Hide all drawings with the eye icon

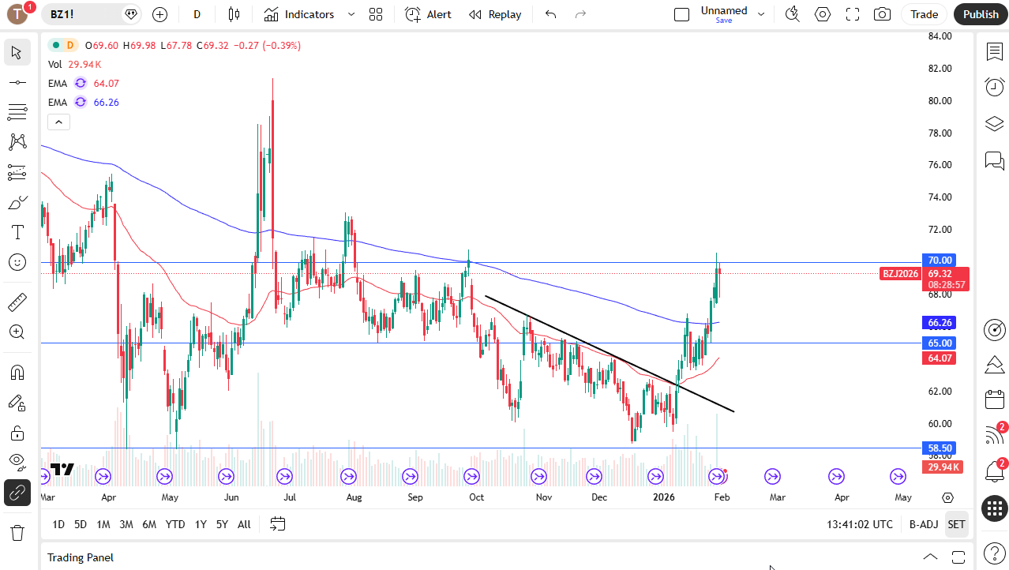point(17,463)
